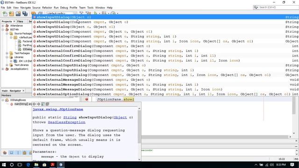Open method source from Javadoc popup icon
299x168 pixels.
pos(47,104)
